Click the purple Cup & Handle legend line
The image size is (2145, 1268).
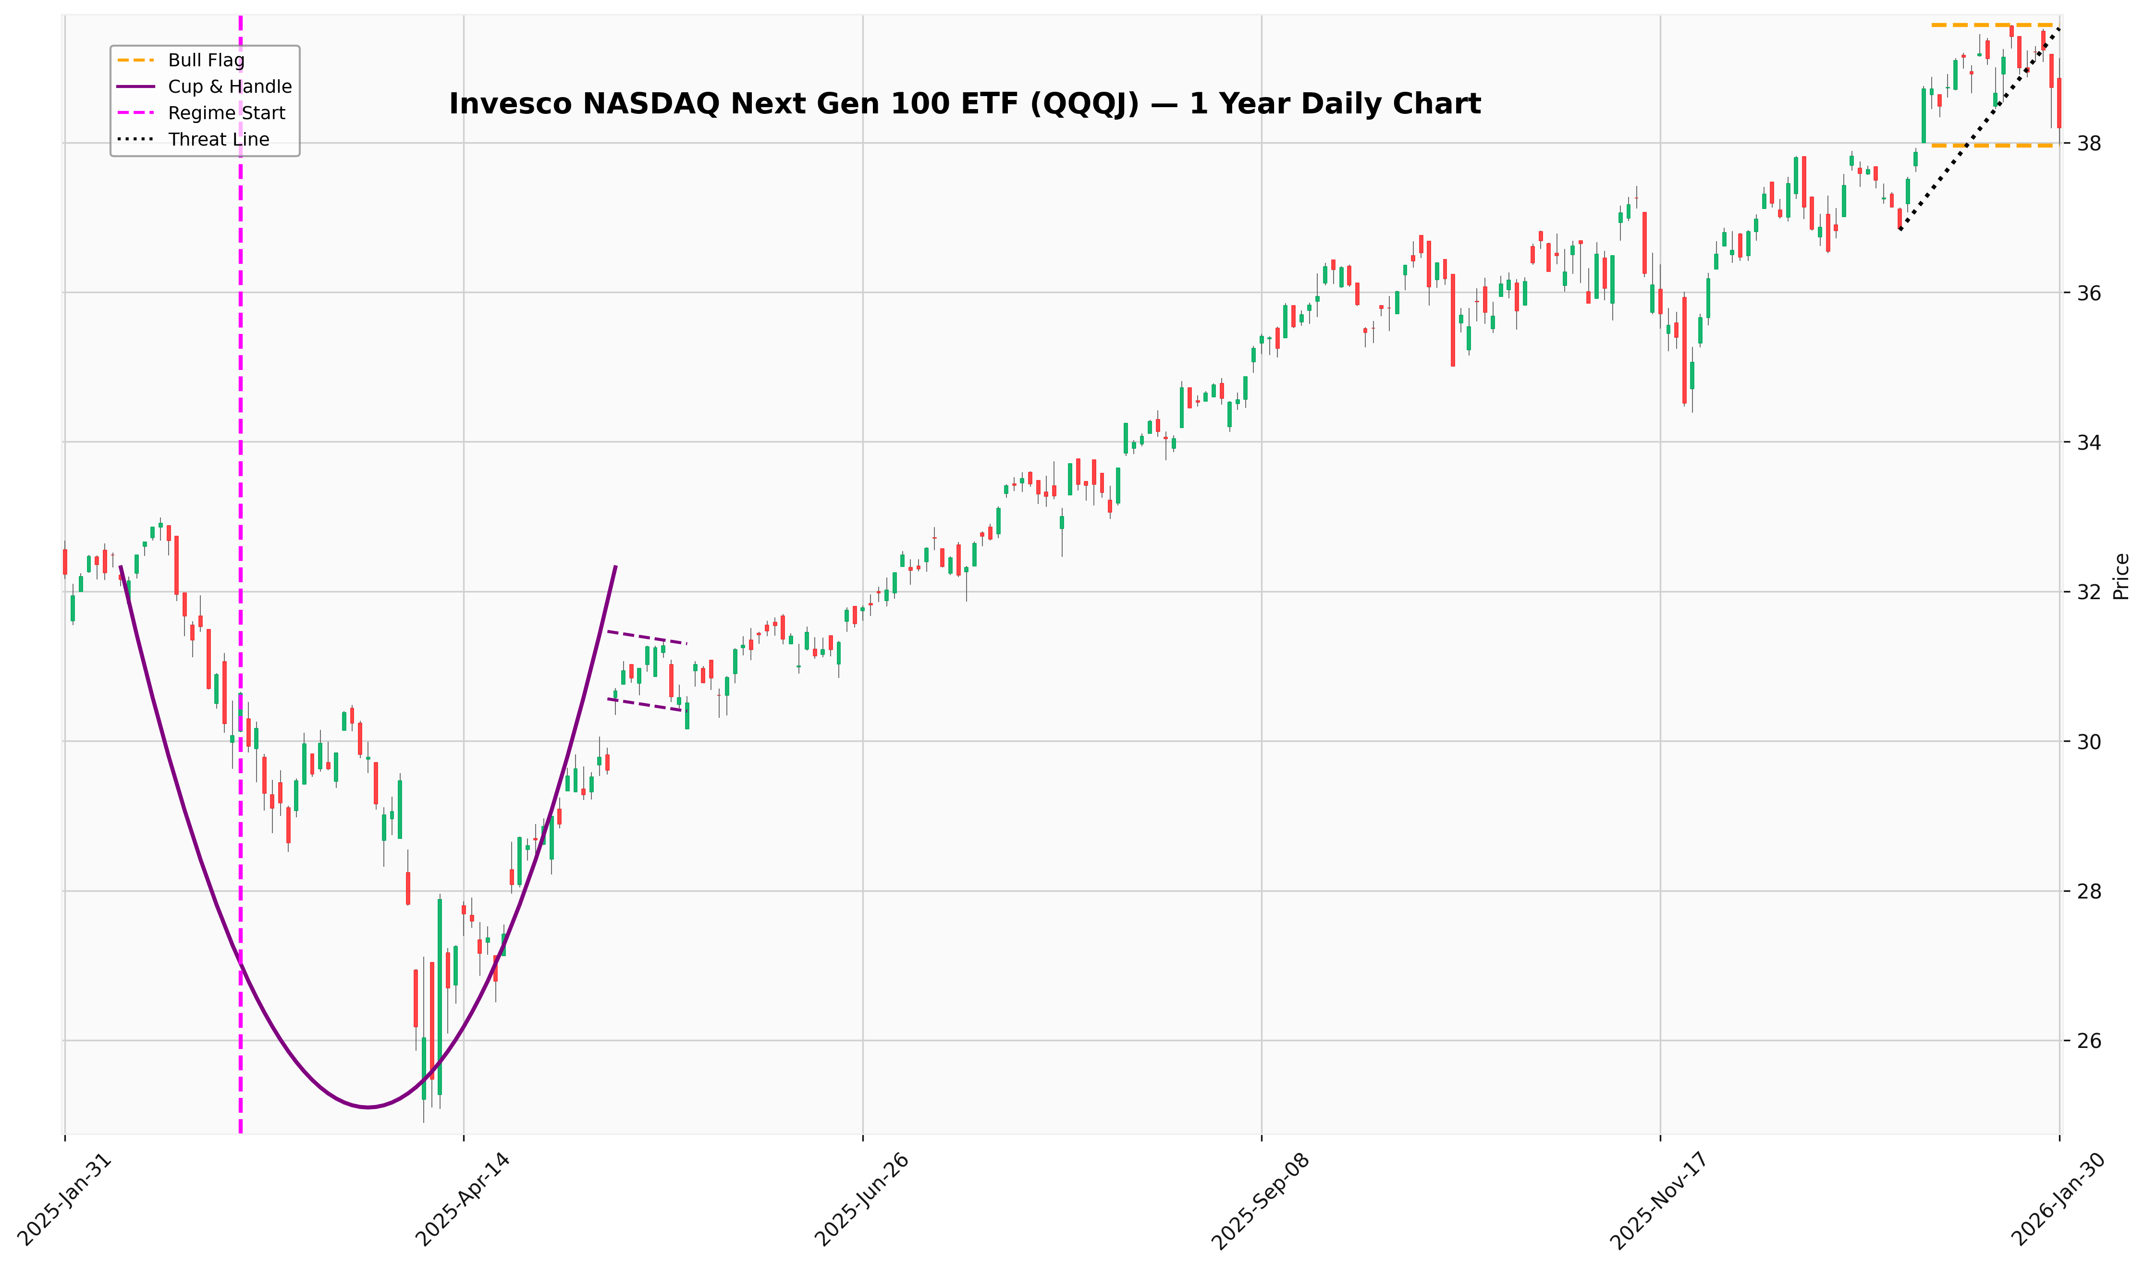(136, 87)
